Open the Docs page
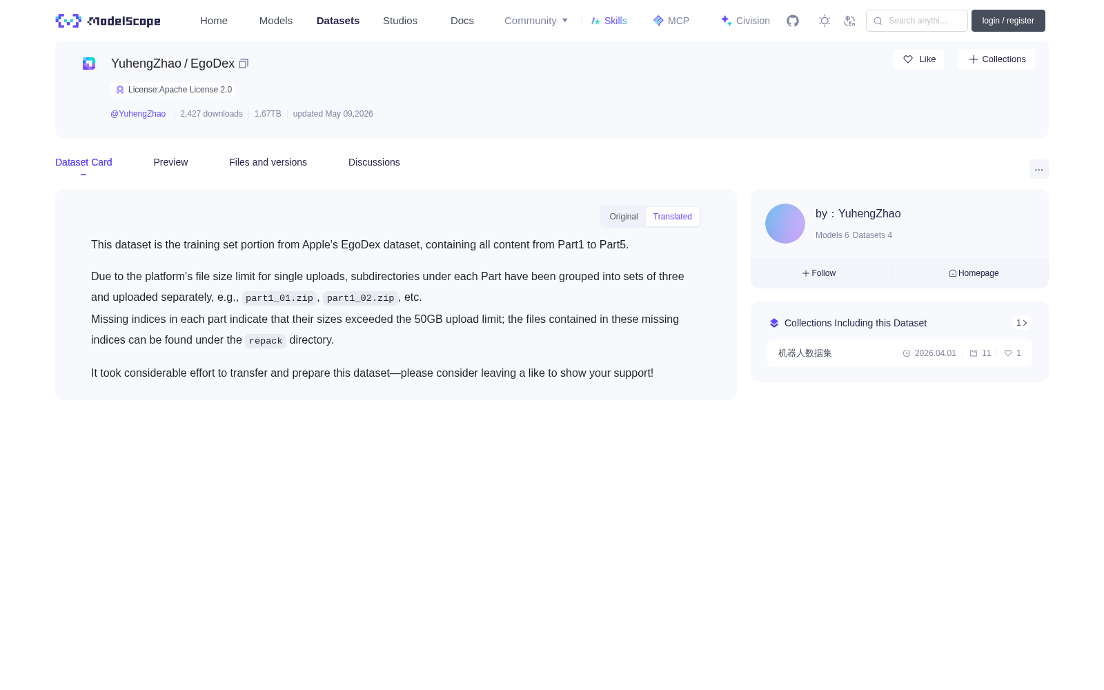This screenshot has height=690, width=1104. [462, 21]
